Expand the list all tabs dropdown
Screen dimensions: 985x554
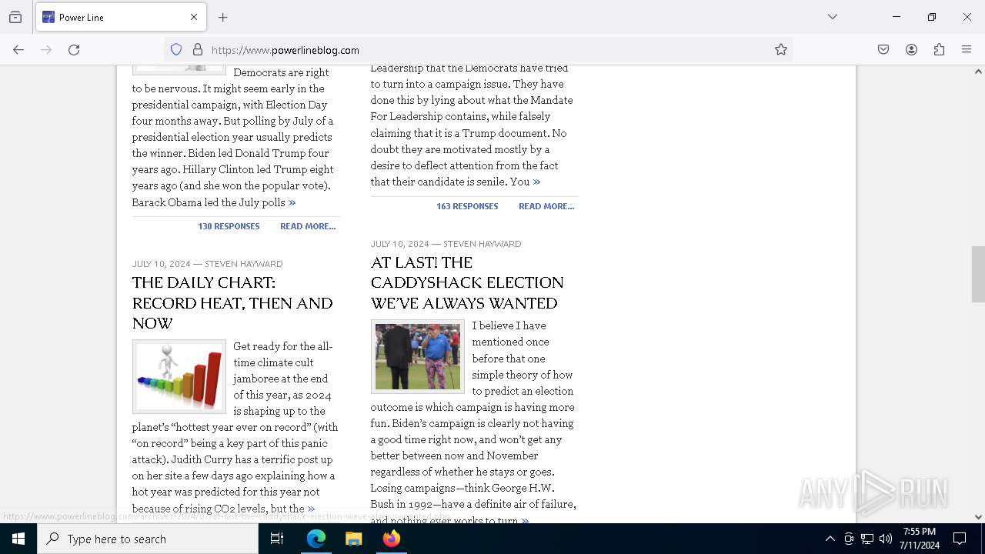pyautogui.click(x=833, y=17)
